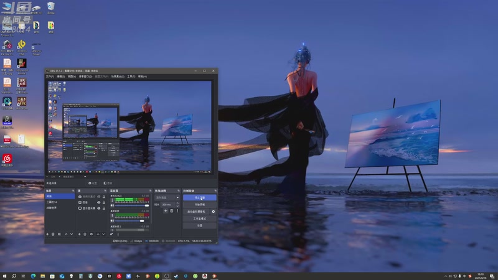
Task: Pop out the Audio Mixer dock panel
Action: pyautogui.click(x=150, y=191)
